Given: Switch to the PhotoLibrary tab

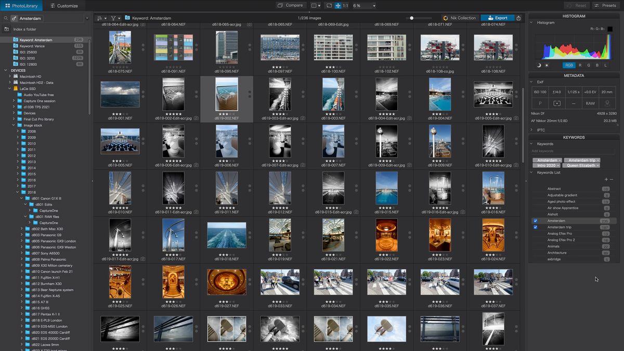Looking at the screenshot, I should 22,6.
